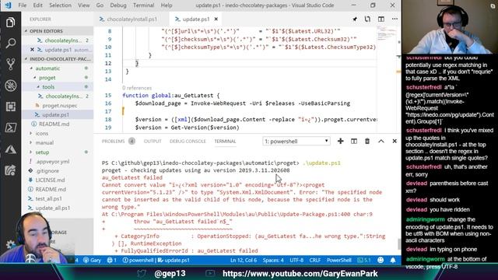Open .appveyor.yml in the explorer
This screenshot has height=280, width=498.
pyautogui.click(x=52, y=161)
